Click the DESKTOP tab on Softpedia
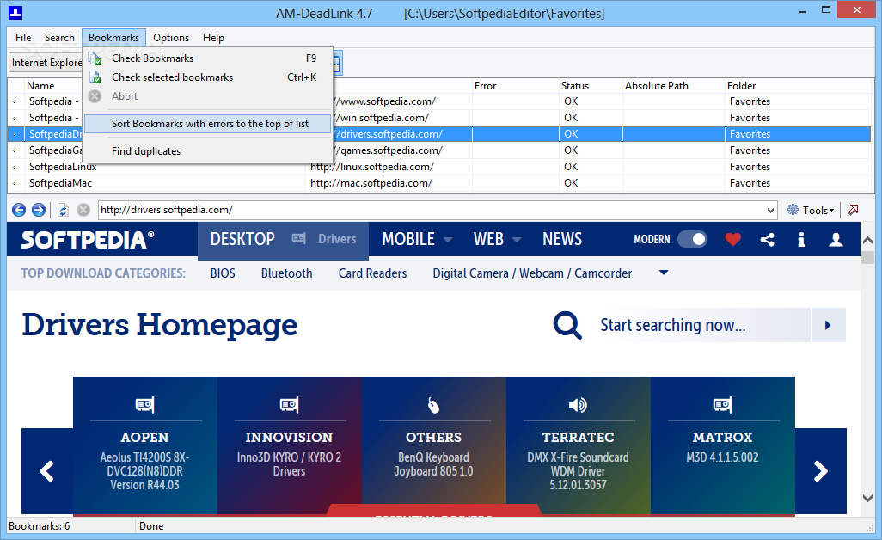The width and height of the screenshot is (882, 540). click(x=242, y=240)
